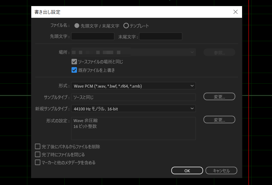Close the 書き出し設定 dialog

(235, 12)
